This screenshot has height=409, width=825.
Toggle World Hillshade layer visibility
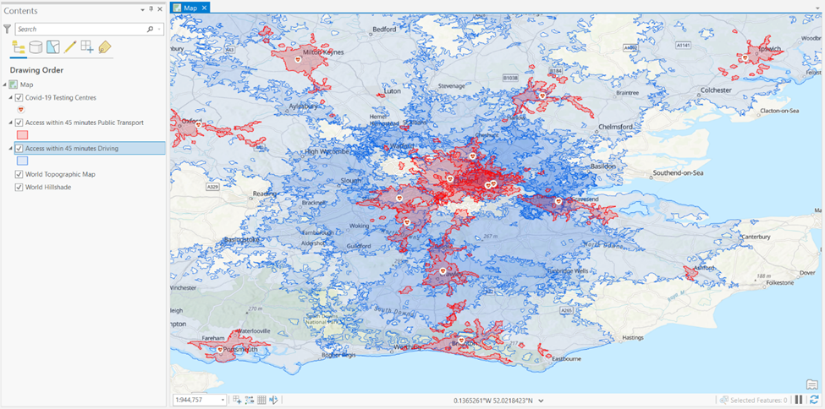[x=19, y=187]
